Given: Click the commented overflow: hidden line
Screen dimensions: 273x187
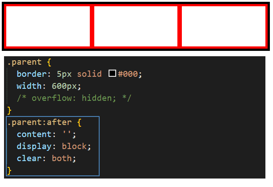Looking at the screenshot, I should pyautogui.click(x=74, y=98).
